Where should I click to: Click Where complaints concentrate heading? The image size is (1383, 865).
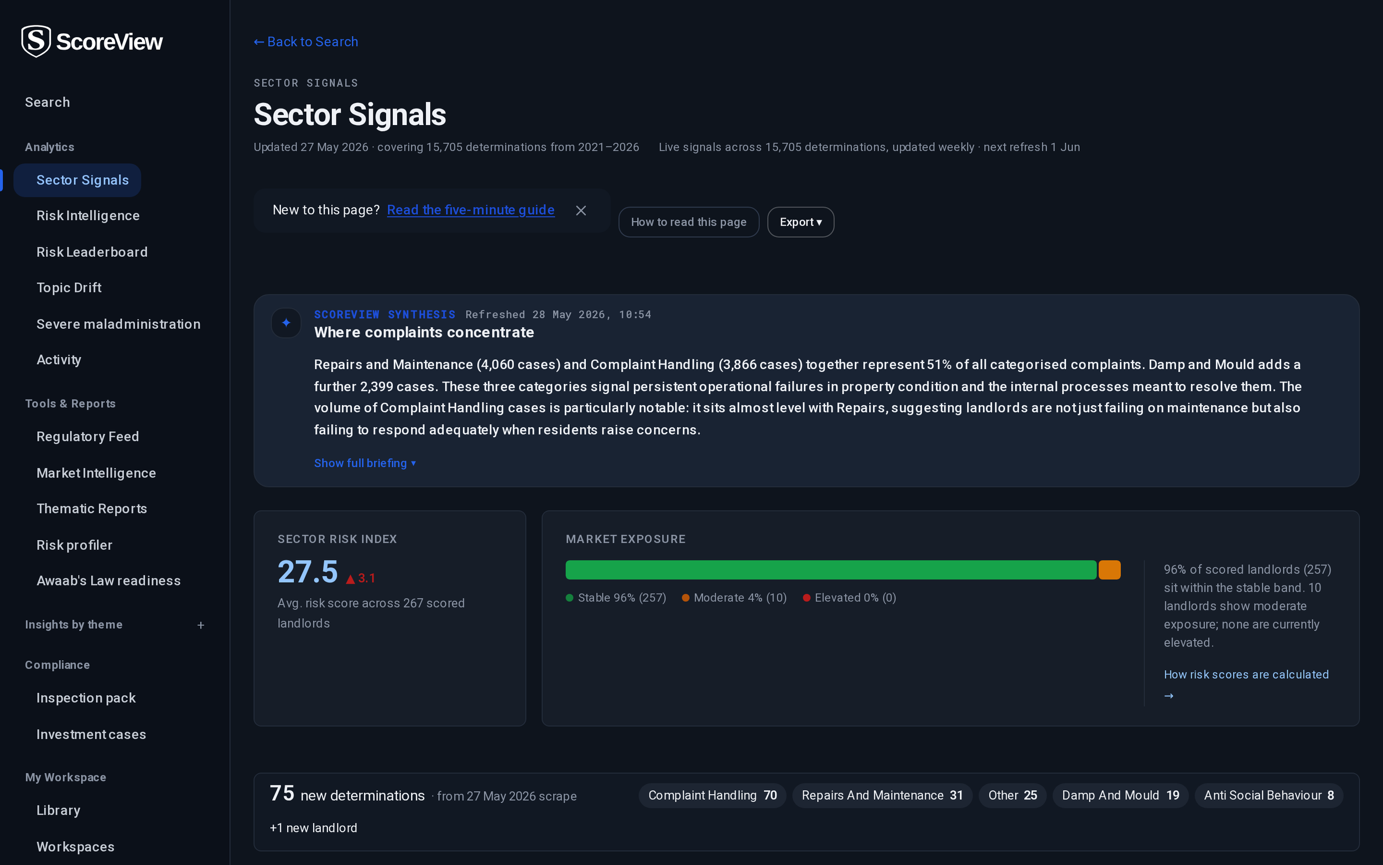424,333
